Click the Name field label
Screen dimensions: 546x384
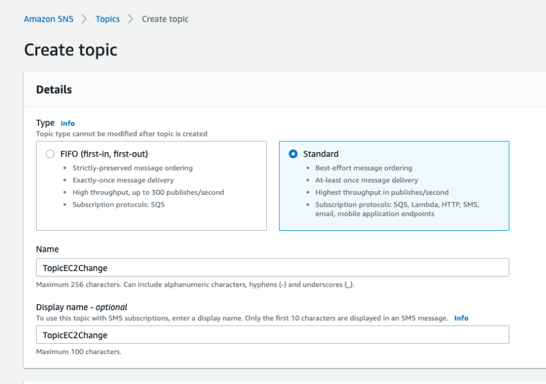pyautogui.click(x=47, y=249)
